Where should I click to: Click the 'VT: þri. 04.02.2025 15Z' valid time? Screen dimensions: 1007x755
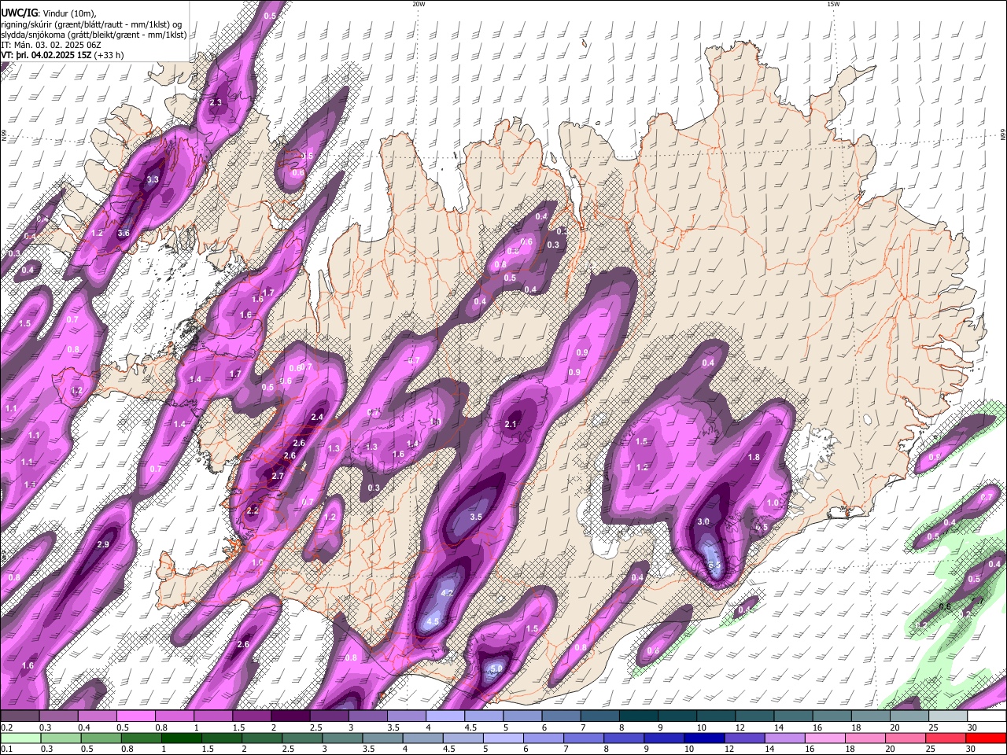pos(47,56)
